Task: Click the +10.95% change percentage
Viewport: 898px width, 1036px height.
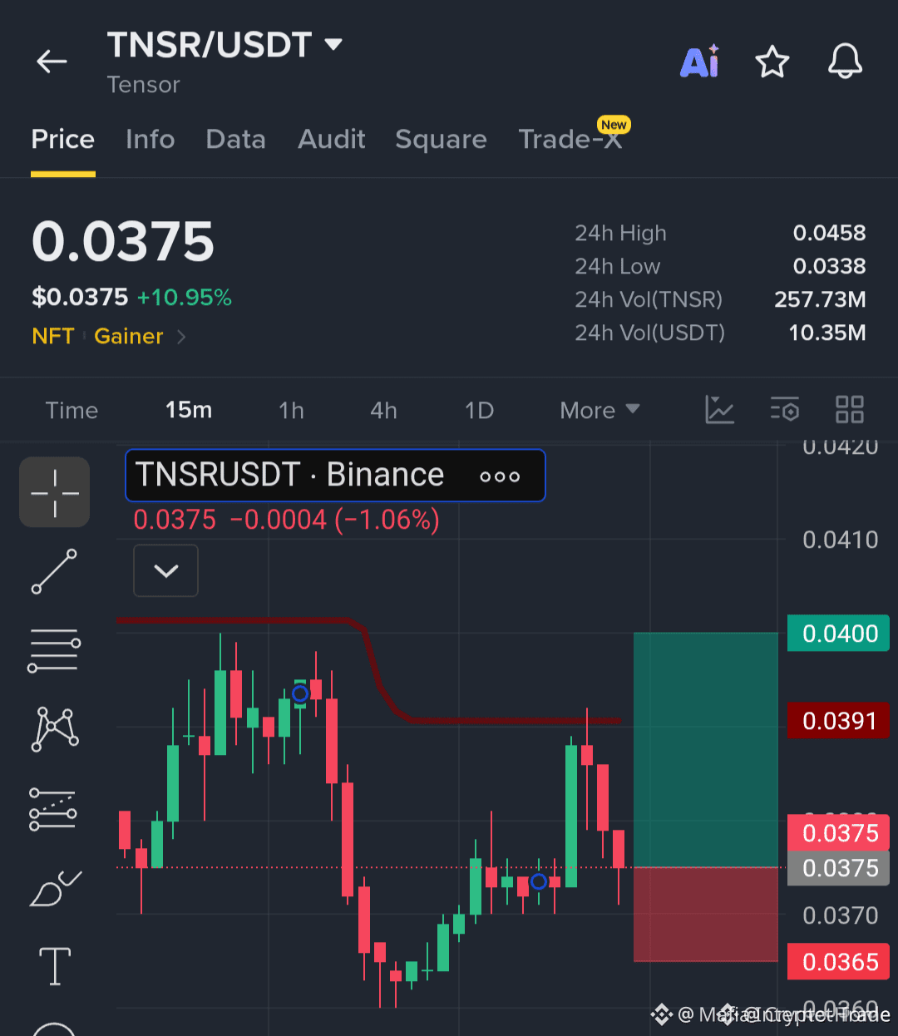Action: [x=185, y=298]
